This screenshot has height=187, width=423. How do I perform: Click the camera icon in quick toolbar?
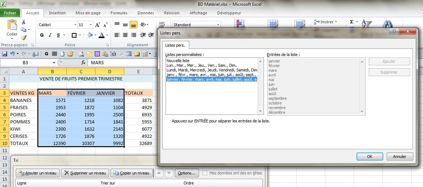113,54
